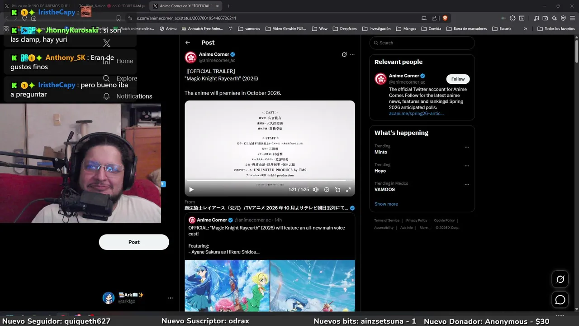The image size is (579, 326).
Task: Focus the X Search field
Action: click(x=422, y=43)
